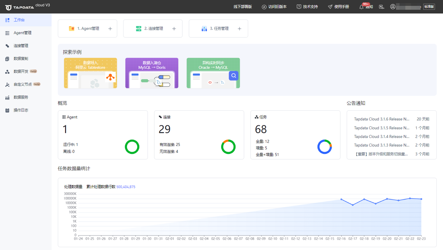Click the Agent running status ring chart
The image size is (443, 250).
132,147
